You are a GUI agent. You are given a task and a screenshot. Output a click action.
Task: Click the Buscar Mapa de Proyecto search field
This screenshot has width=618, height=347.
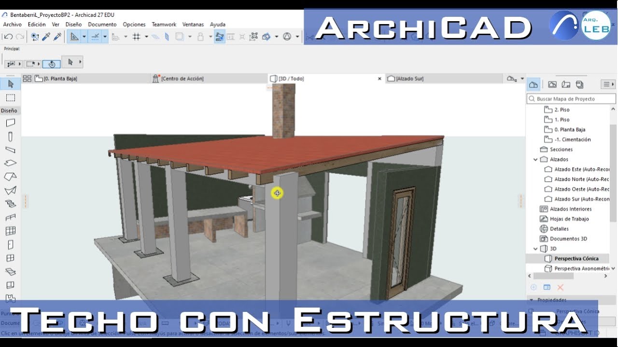[572, 99]
